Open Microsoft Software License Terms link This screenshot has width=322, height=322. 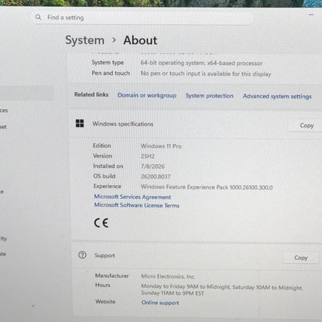pyautogui.click(x=137, y=205)
